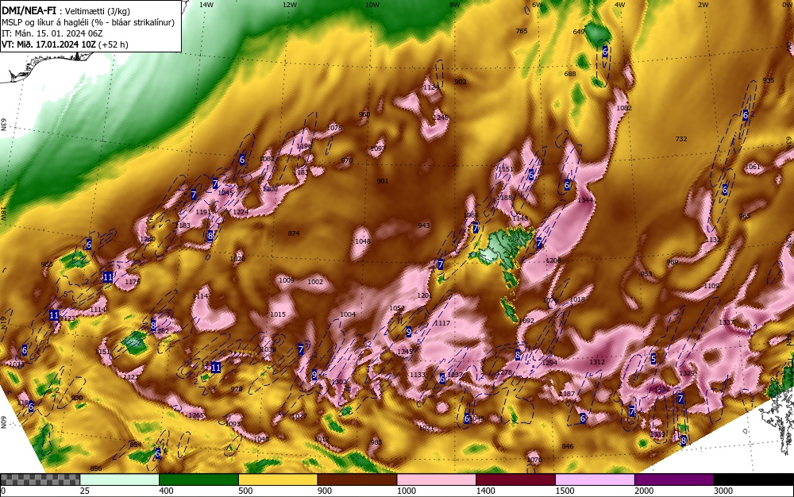794x497 pixels.
Task: Click the '60N' latitude label
Action: point(3,422)
